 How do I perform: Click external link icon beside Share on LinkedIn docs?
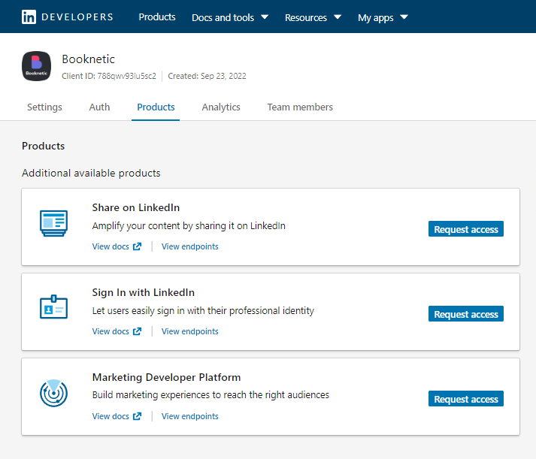[137, 246]
